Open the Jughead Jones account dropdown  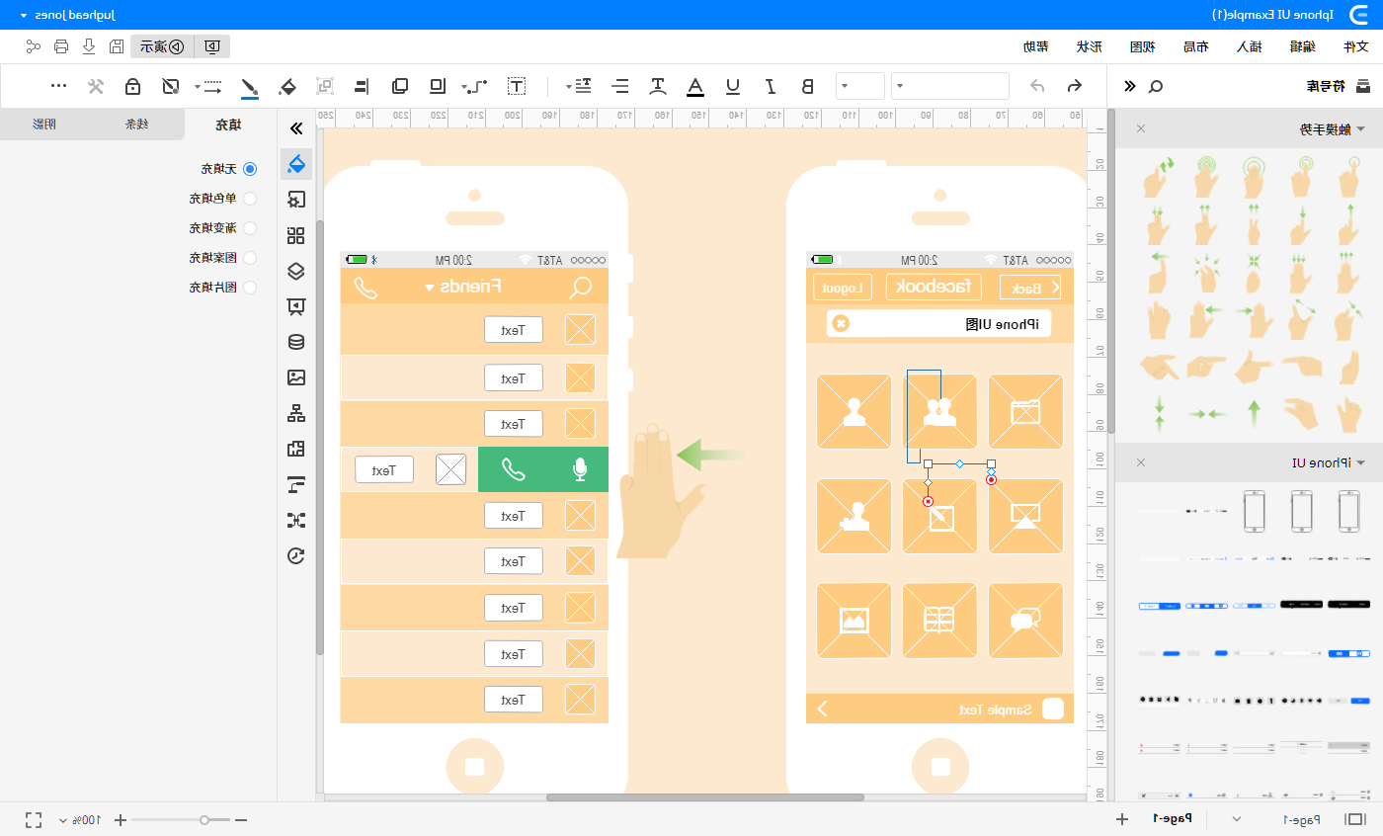tap(67, 15)
